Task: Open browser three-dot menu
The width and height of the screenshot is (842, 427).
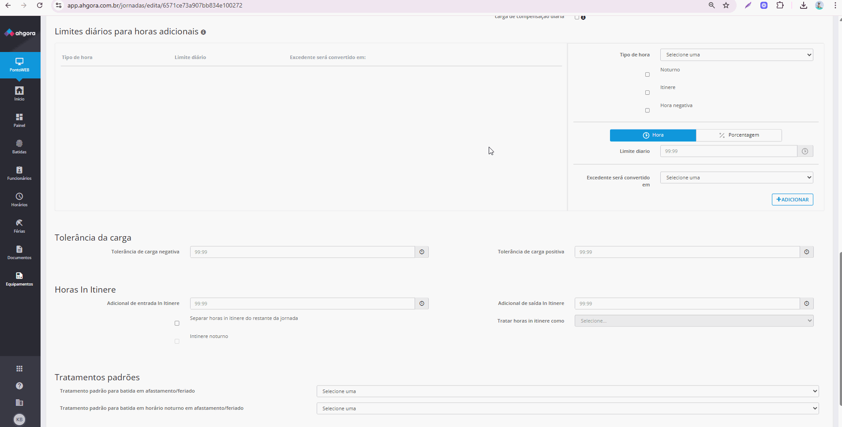Action: click(835, 5)
